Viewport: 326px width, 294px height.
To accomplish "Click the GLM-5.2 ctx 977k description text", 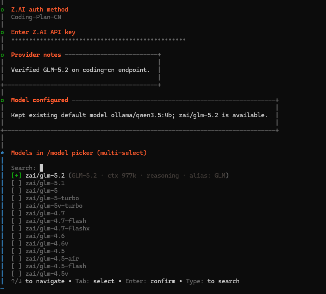I will click(x=148, y=176).
